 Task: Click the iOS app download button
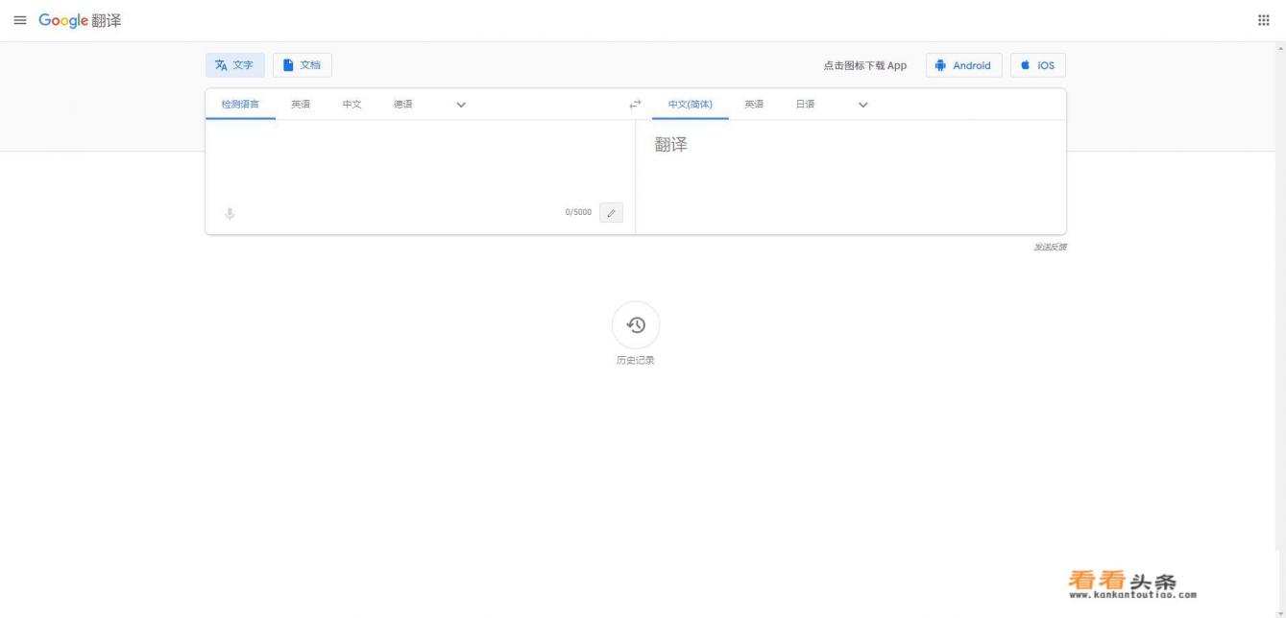[x=1037, y=65]
